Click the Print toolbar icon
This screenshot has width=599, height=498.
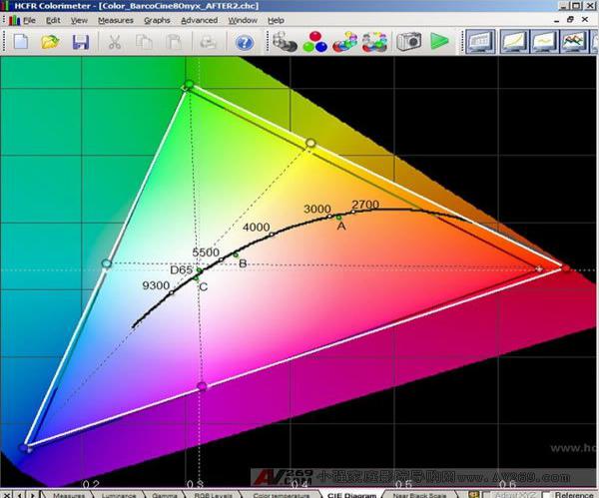pyautogui.click(x=208, y=42)
